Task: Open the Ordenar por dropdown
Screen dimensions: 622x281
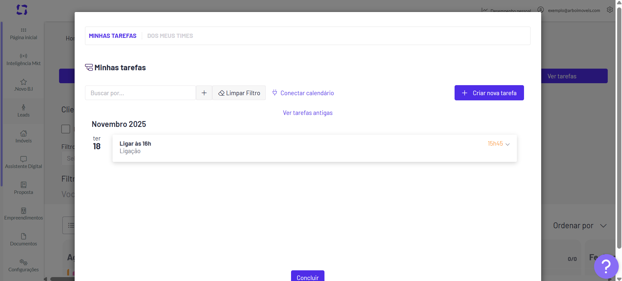Action: (x=580, y=226)
